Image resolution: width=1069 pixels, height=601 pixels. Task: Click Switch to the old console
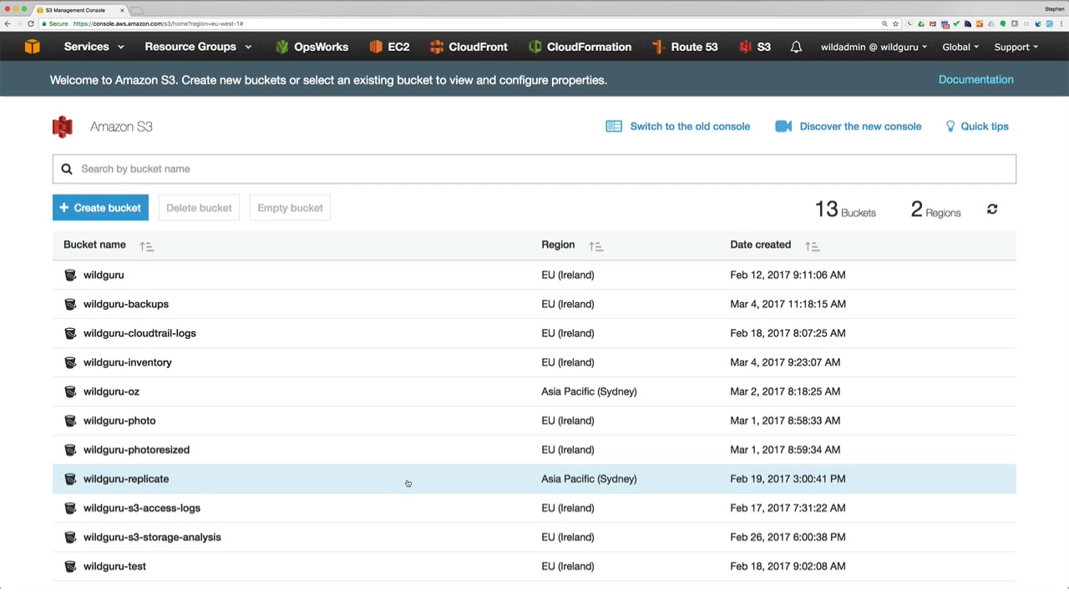click(x=690, y=126)
